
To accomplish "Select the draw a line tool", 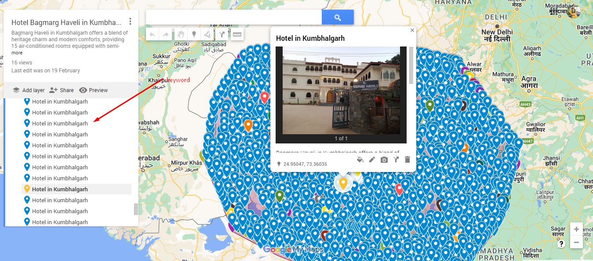I will [208, 34].
